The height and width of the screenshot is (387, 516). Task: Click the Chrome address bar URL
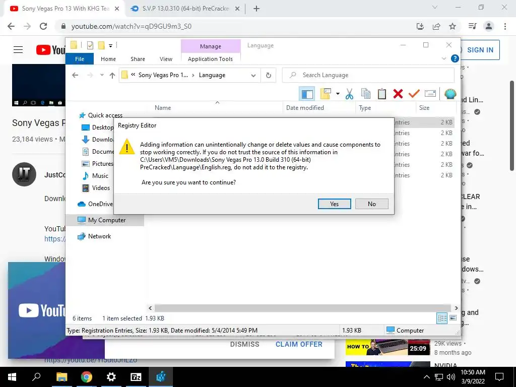click(132, 26)
